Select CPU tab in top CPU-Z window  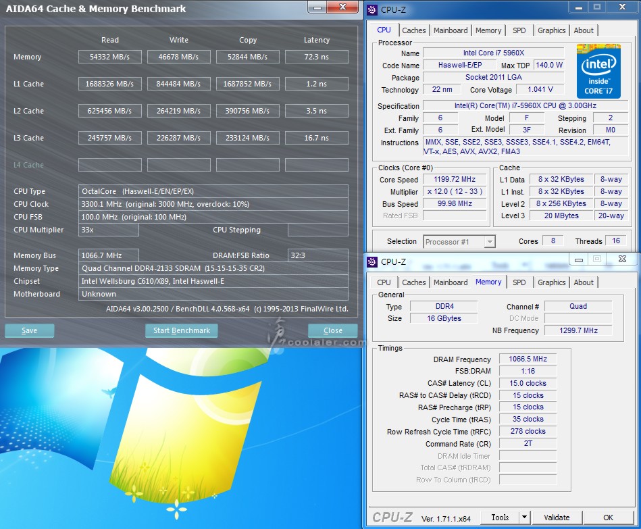(x=384, y=30)
